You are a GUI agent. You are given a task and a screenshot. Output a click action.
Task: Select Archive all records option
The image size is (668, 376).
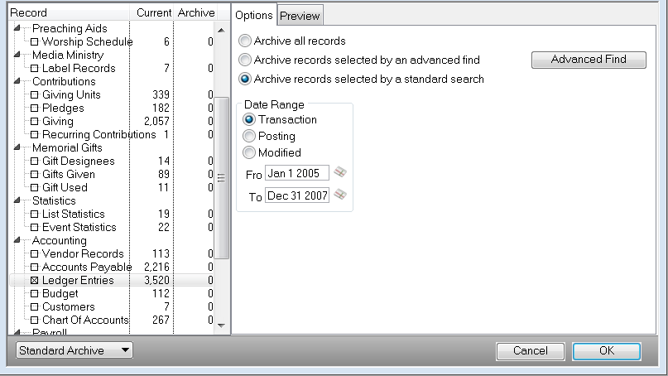coord(245,41)
